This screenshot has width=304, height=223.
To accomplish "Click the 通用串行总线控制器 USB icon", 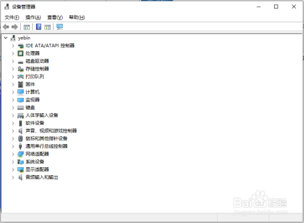I will click(21, 146).
